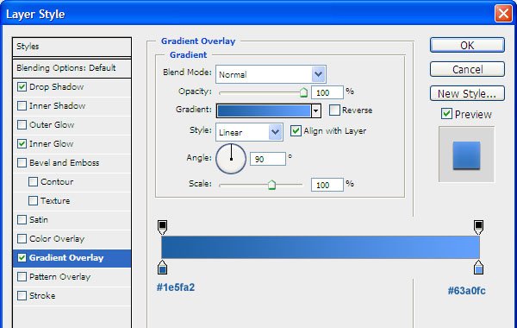Enable the Stroke checkbox
This screenshot has height=328, width=517.
[22, 295]
